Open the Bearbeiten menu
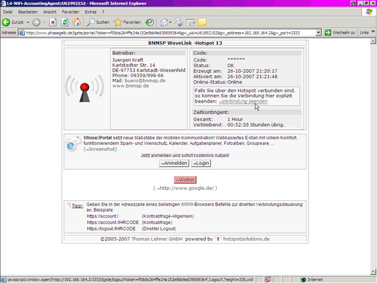Screen dimensions: 377x283 28,12
